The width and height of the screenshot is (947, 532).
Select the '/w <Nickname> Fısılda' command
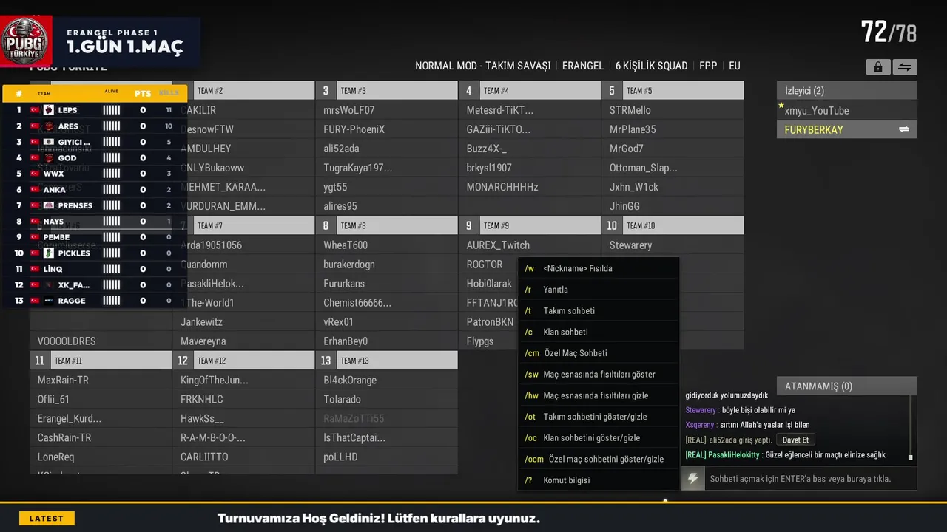tap(598, 268)
